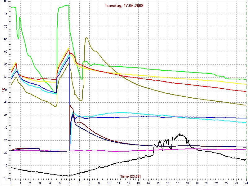
Task: Click the 65 degree y-axis label
Action: (x=6, y=39)
